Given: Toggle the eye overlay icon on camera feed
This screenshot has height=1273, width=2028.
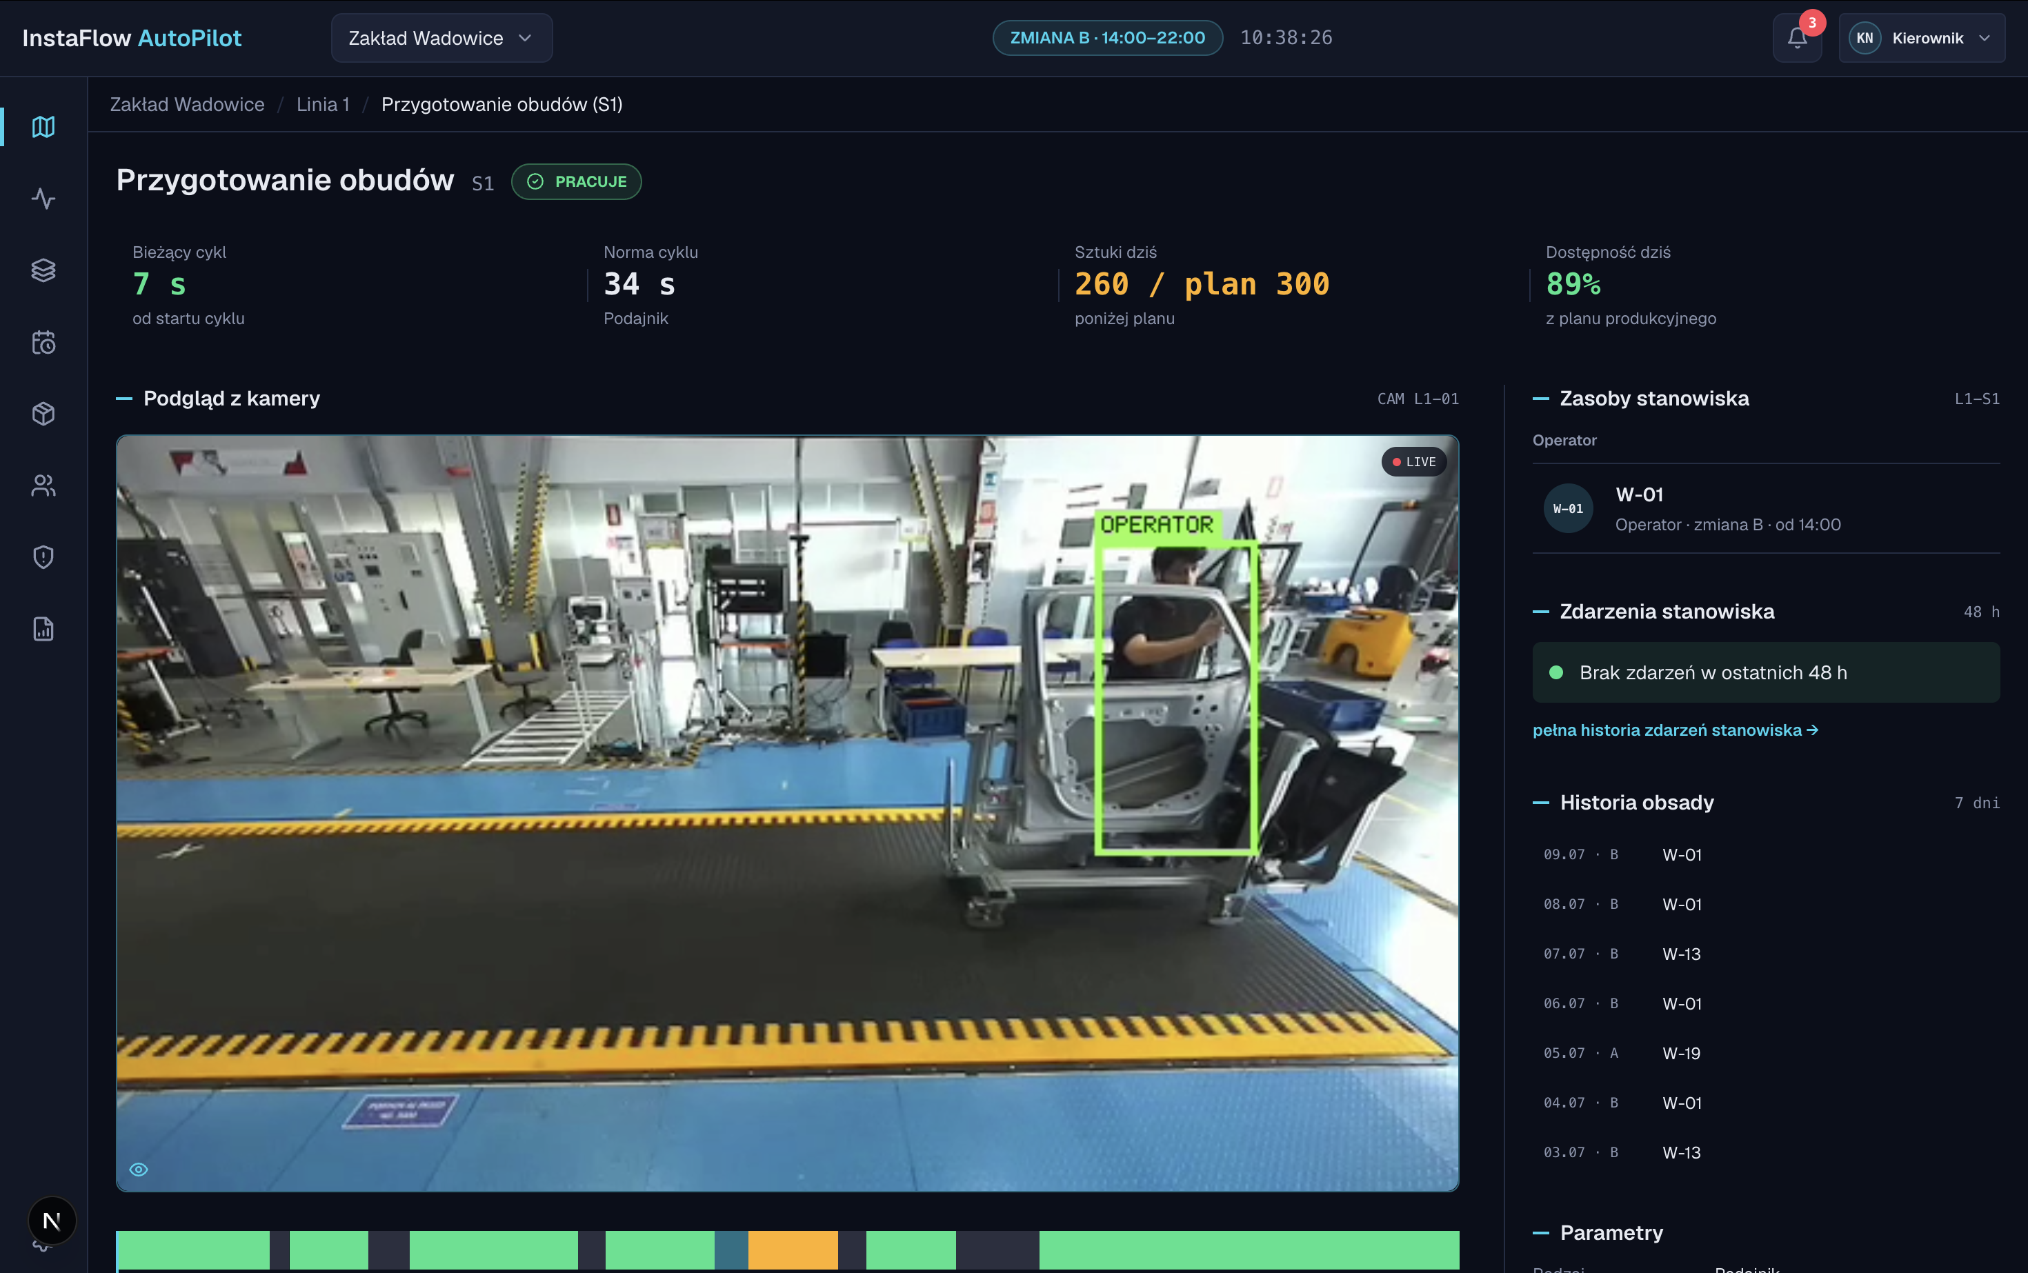Looking at the screenshot, I should coord(139,1170).
